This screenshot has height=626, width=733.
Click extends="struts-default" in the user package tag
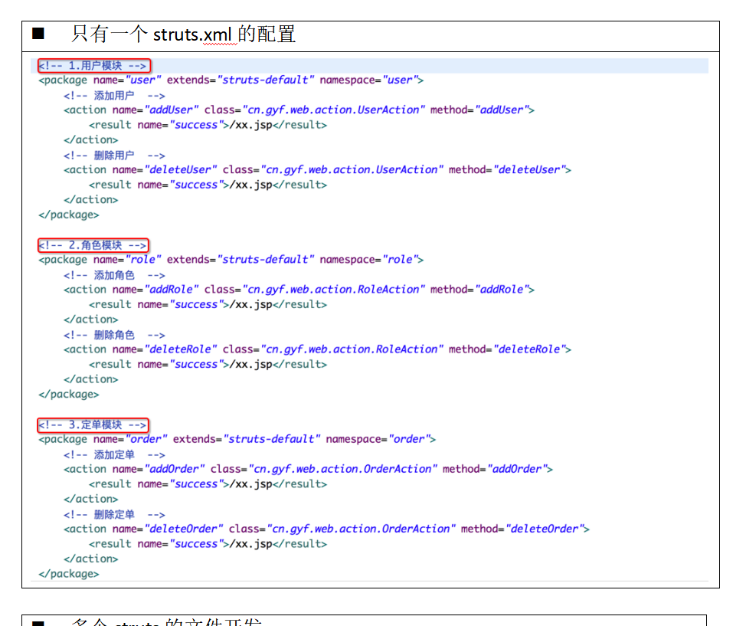click(241, 80)
